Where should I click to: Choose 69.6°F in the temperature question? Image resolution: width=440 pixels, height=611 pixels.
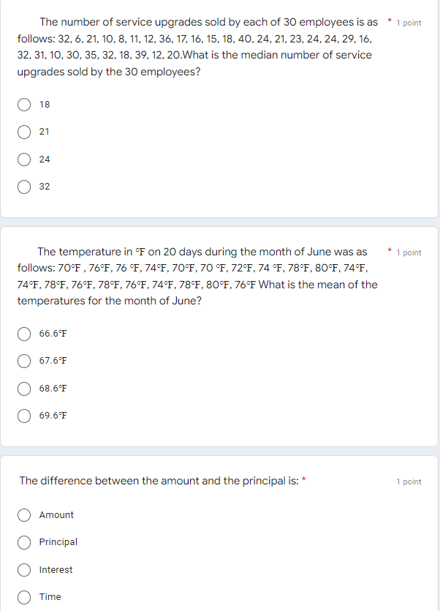pyautogui.click(x=23, y=416)
